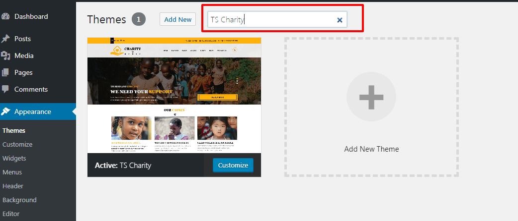This screenshot has width=518, height=221.
Task: Click the Dashboard gauge icon
Action: (x=5, y=16)
